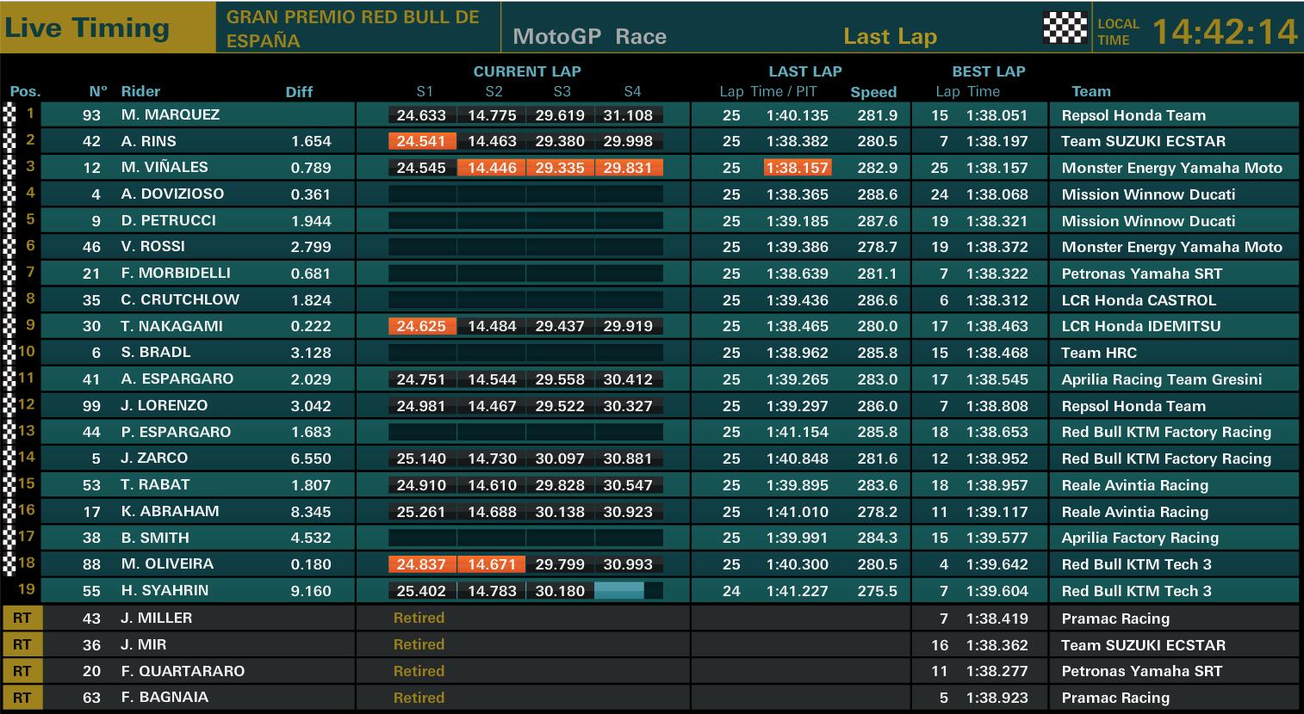Click the finish flag marker beside position 12

(x=10, y=405)
